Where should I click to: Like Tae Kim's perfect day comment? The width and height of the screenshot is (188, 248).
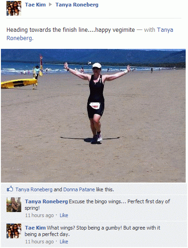tap(64, 242)
